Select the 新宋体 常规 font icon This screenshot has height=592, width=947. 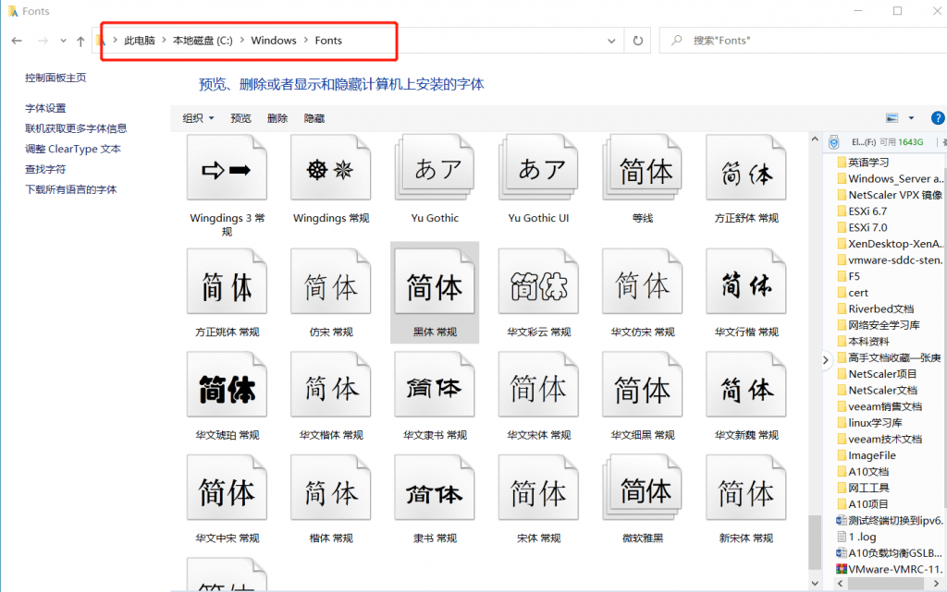(x=746, y=488)
